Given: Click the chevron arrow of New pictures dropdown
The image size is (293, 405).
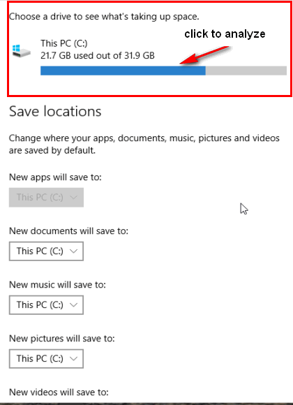Looking at the screenshot, I should tap(73, 358).
